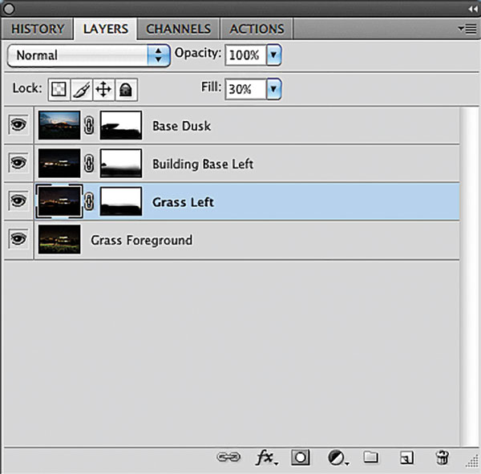The height and width of the screenshot is (474, 481).
Task: Select the Building Base Left name
Action: (203, 164)
